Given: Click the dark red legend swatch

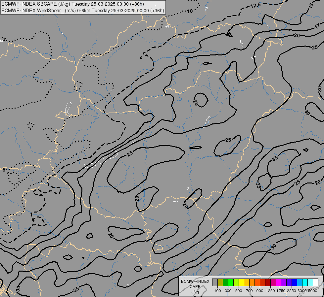Looking at the screenshot, I should (x=268, y=282).
